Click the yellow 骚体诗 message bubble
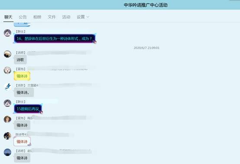Screen dimensions: 240x164 tap(22, 76)
